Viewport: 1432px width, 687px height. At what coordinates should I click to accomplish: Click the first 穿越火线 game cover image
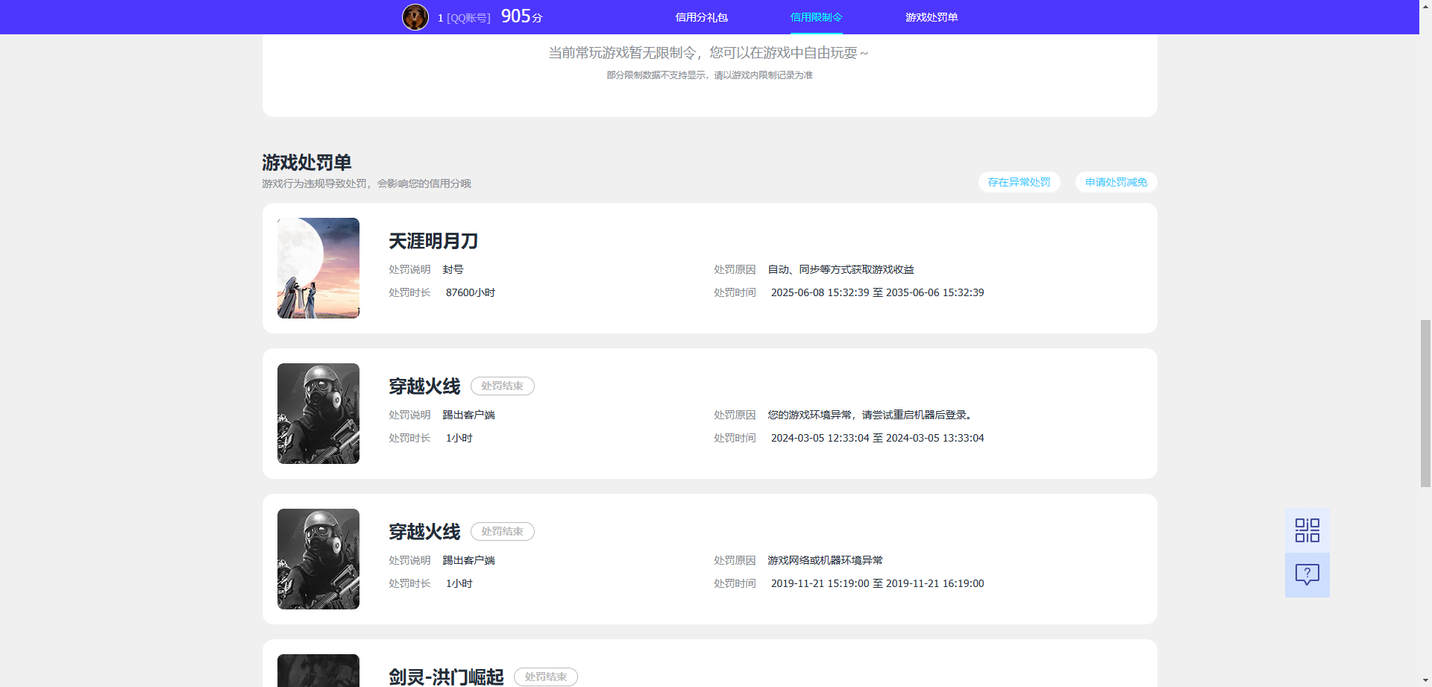pos(318,413)
